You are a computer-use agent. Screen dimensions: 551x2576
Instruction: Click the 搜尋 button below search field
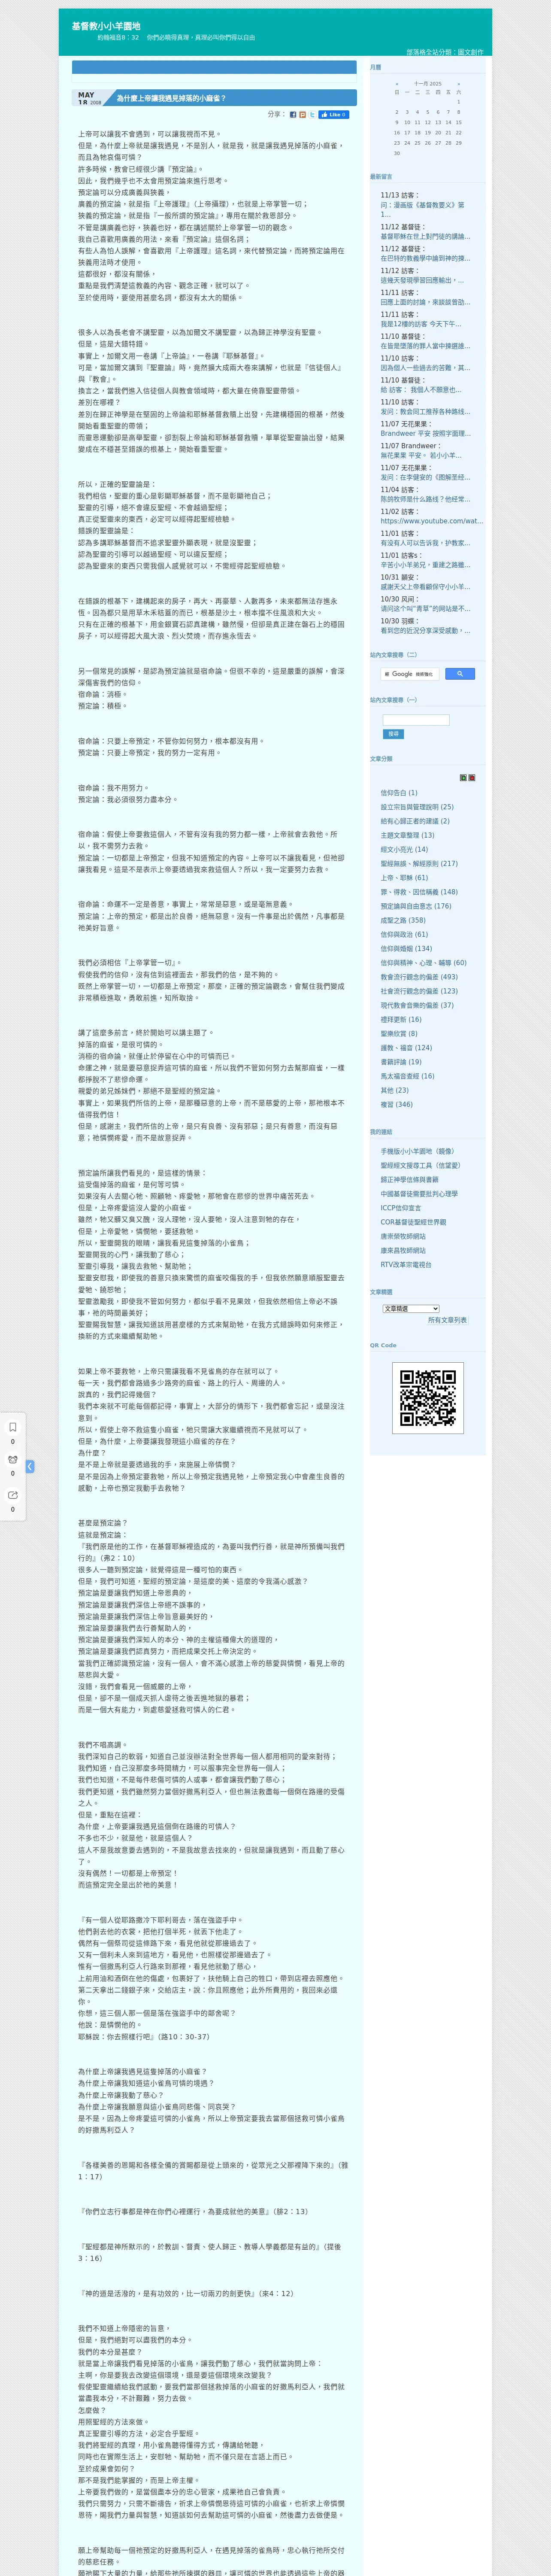(x=393, y=734)
